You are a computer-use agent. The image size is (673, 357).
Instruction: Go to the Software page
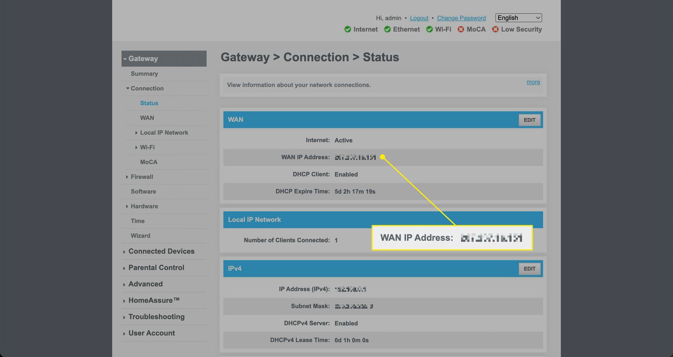click(x=143, y=192)
